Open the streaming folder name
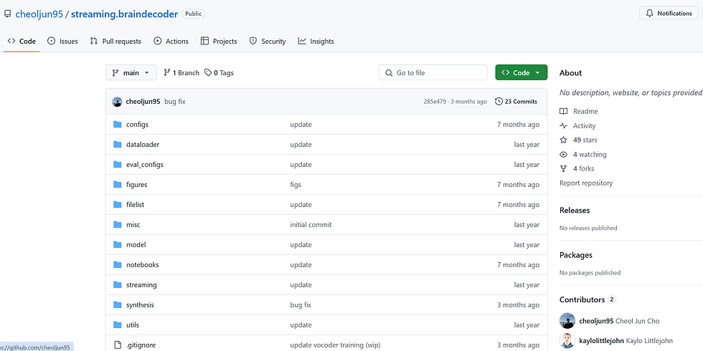 point(141,285)
